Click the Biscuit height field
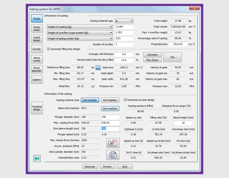The height and width of the screenshot is (178, 229). tap(183, 123)
